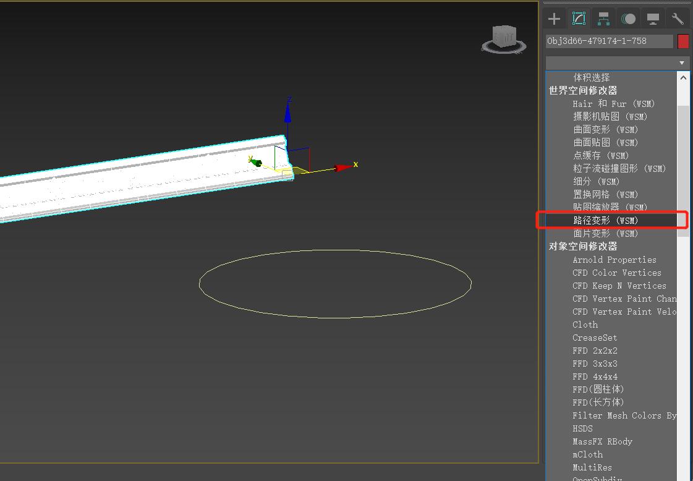
Task: Apply the FFD 2x2x2 modifier
Action: point(595,350)
